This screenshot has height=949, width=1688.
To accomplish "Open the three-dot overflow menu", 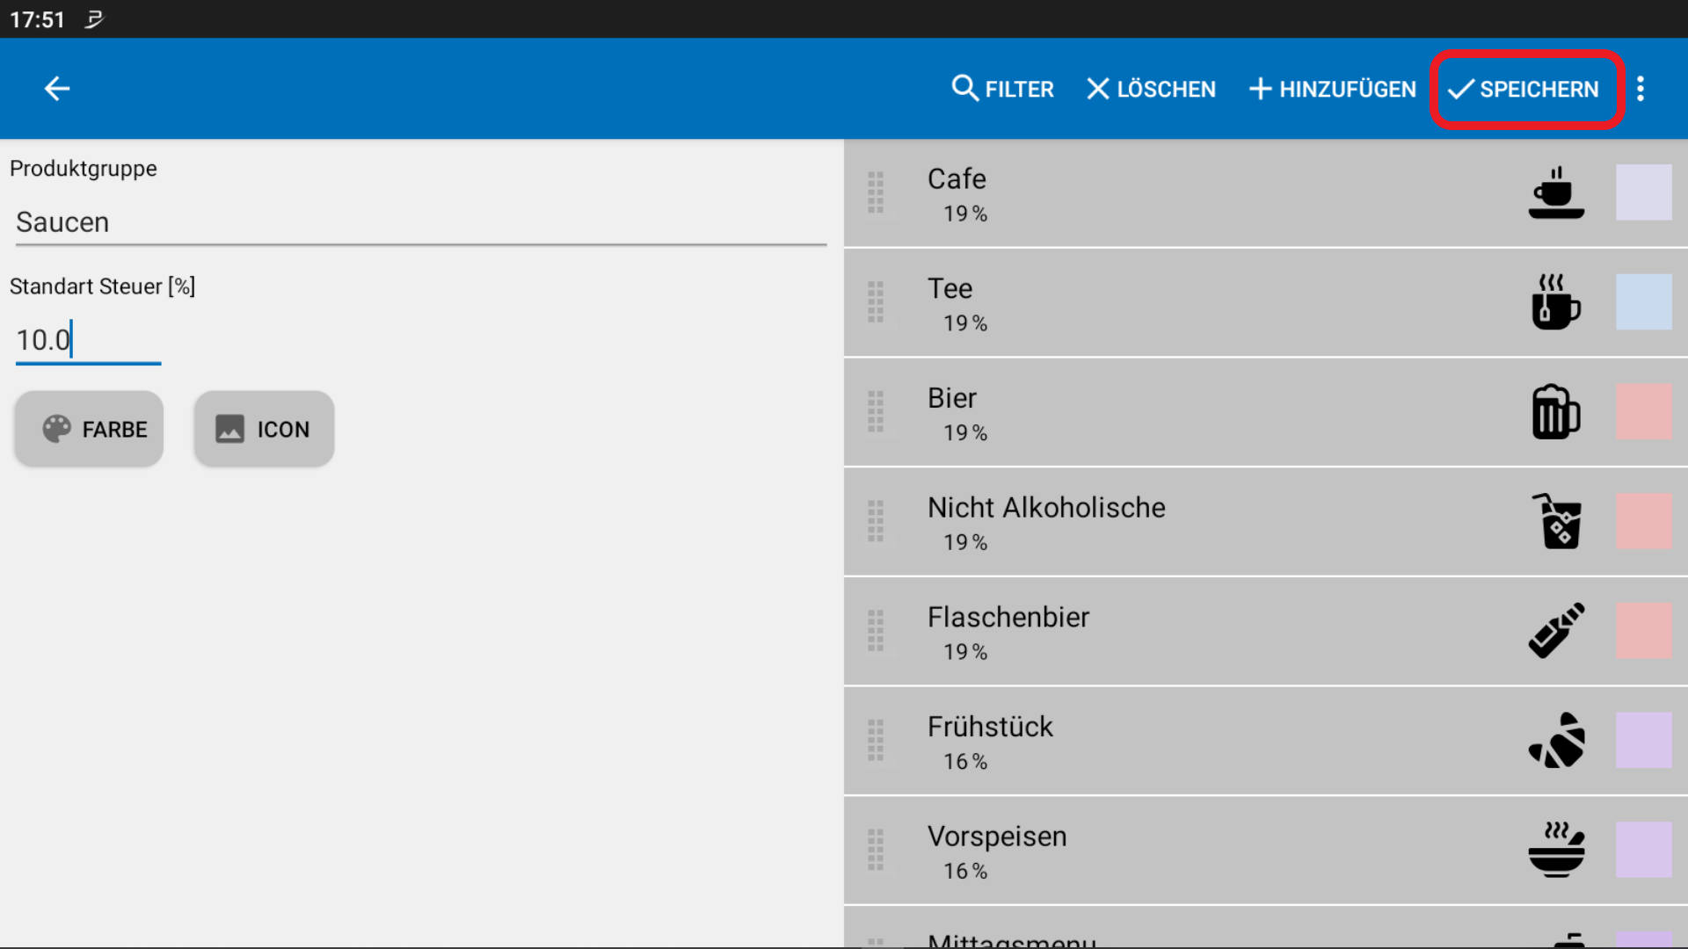I will pos(1641,88).
